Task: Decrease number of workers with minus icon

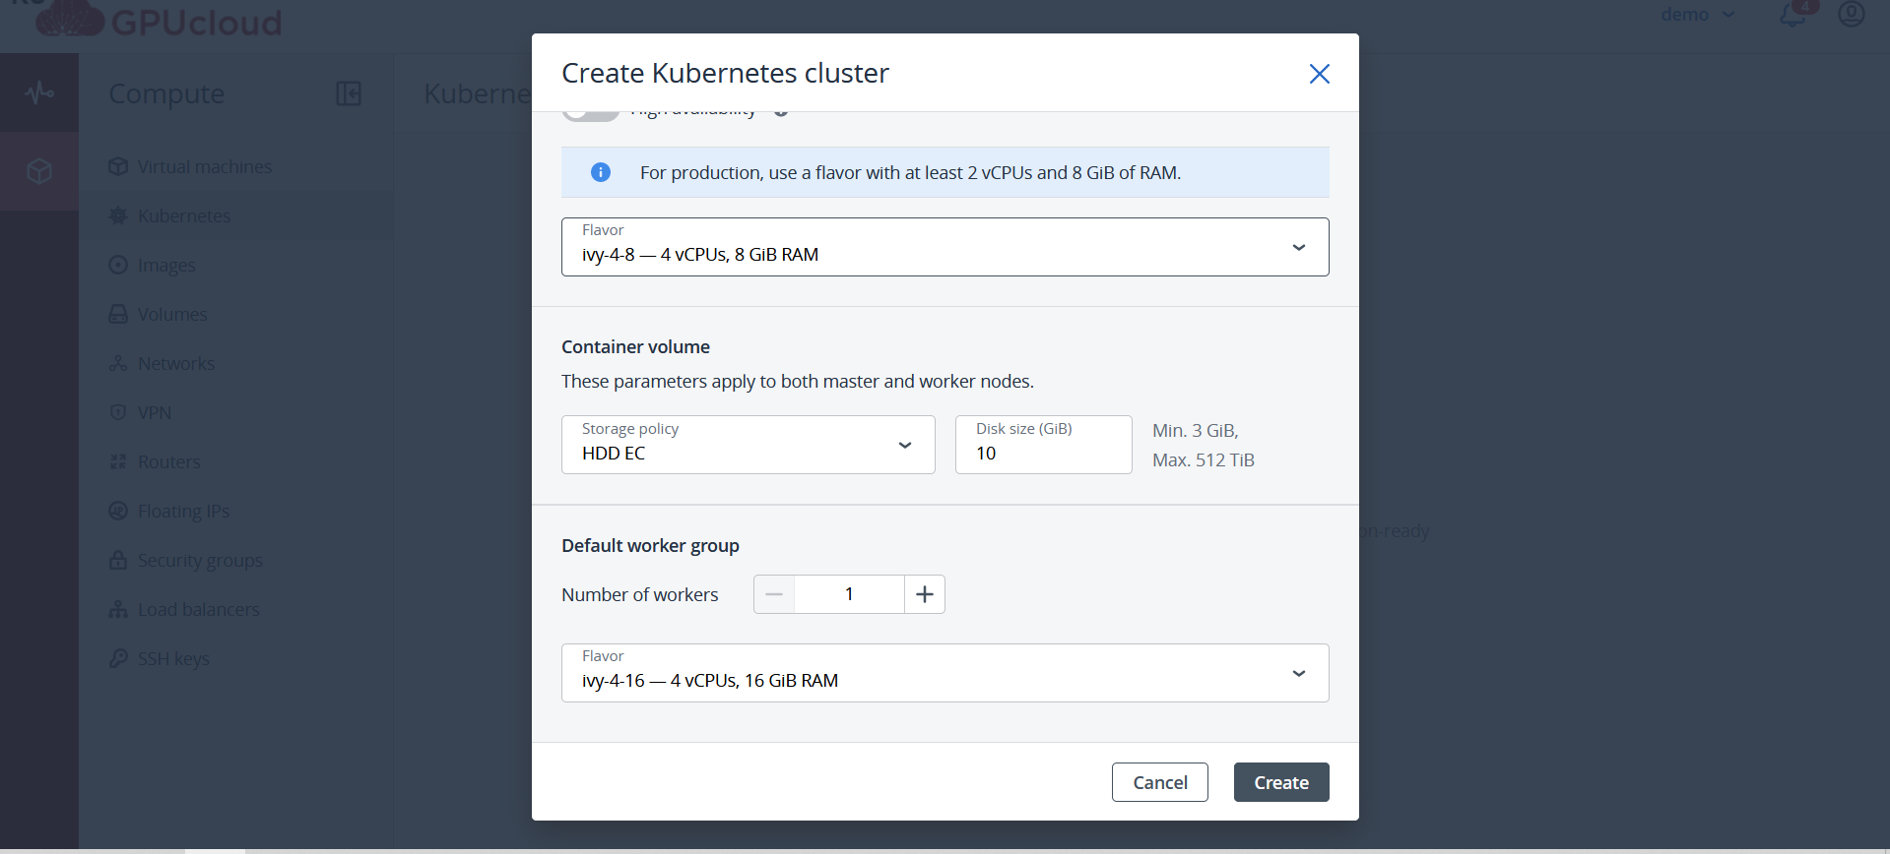Action: coord(774,594)
